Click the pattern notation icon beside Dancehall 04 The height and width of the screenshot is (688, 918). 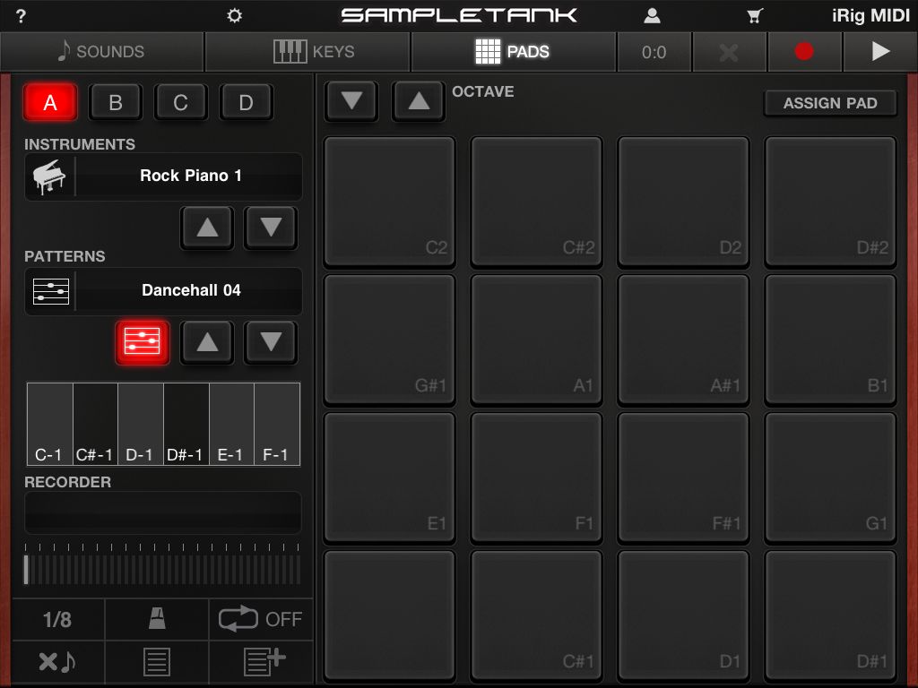click(50, 291)
